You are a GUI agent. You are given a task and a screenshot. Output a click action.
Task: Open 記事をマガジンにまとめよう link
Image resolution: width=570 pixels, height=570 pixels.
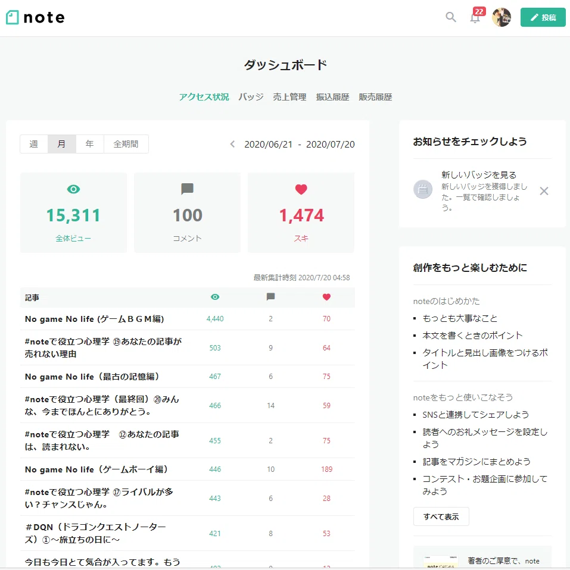[476, 462]
